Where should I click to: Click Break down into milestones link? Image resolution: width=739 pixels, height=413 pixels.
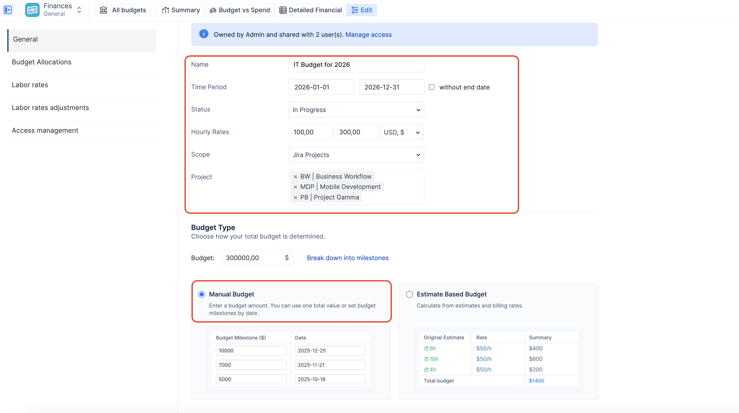pyautogui.click(x=347, y=258)
